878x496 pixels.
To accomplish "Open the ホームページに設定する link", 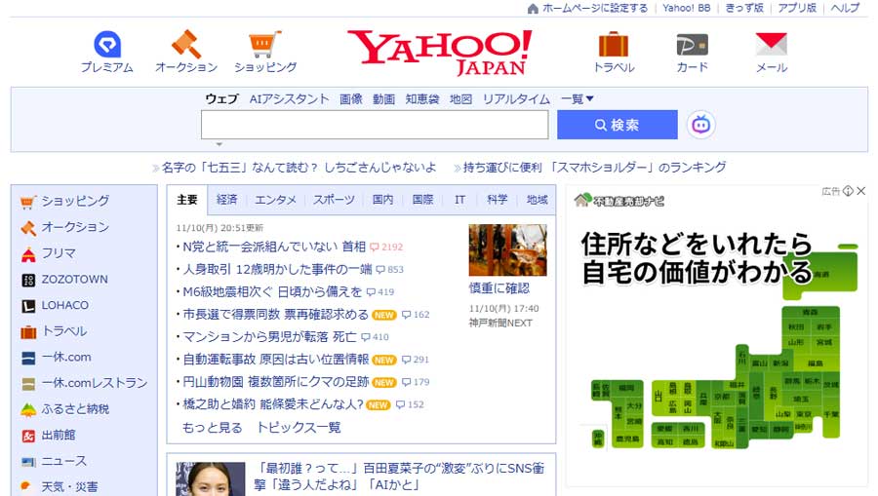I will (x=595, y=9).
